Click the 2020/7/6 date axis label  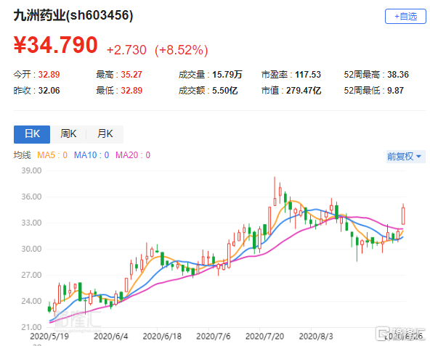tap(214, 337)
